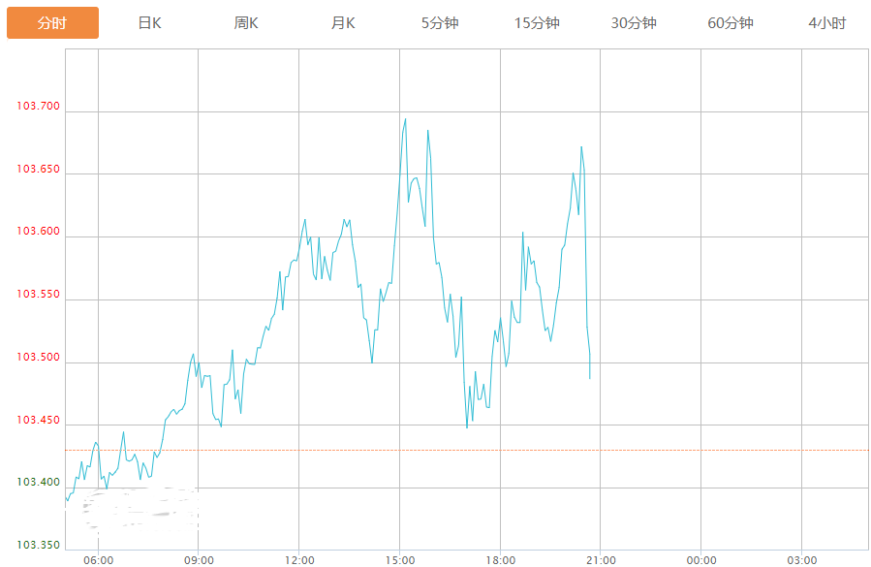
Task: Click the orange dashed reference line
Action: coord(678,450)
